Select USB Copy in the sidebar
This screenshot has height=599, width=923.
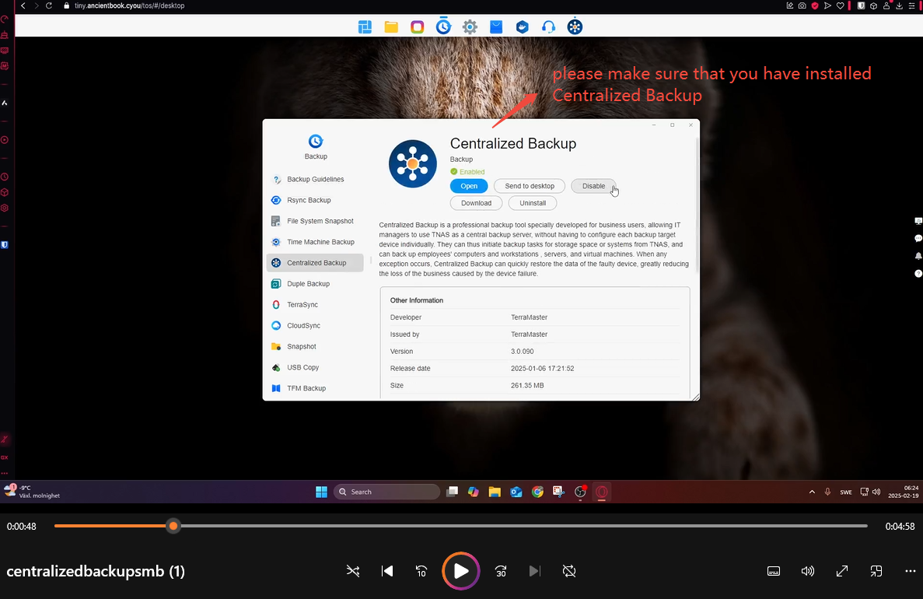click(x=315, y=367)
